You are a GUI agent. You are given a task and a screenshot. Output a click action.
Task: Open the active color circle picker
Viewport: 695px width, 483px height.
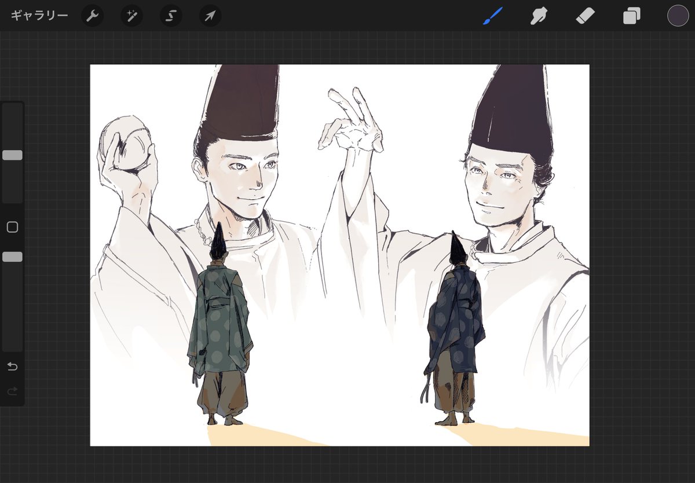(x=678, y=16)
